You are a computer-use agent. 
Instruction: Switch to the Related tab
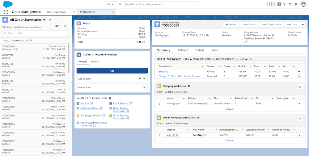[x=182, y=50]
